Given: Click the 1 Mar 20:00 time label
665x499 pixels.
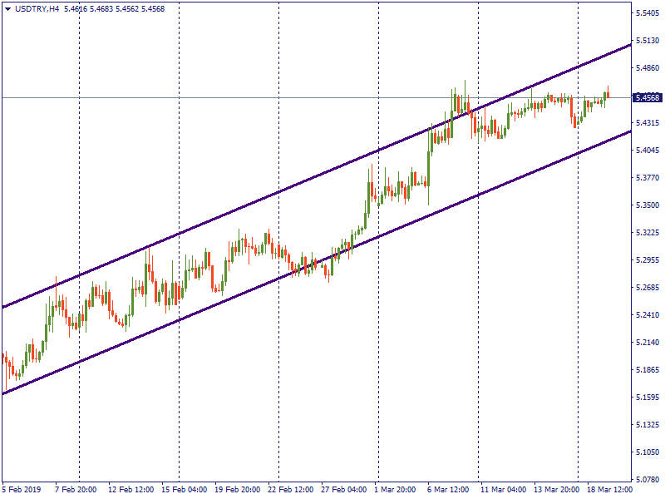Looking at the screenshot, I should tap(396, 490).
